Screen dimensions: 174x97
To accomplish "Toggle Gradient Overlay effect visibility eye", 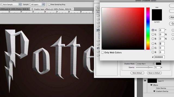I will (x=154, y=91).
